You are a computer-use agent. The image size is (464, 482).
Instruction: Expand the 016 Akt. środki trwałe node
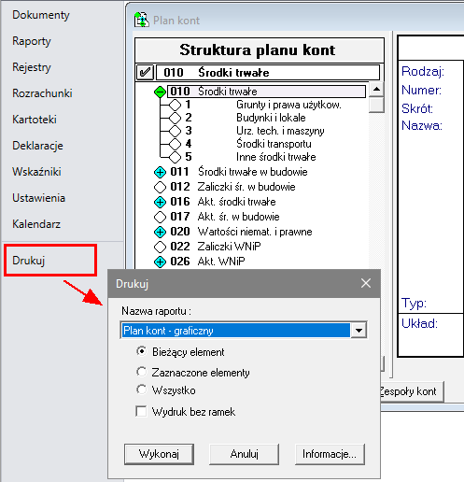160,202
